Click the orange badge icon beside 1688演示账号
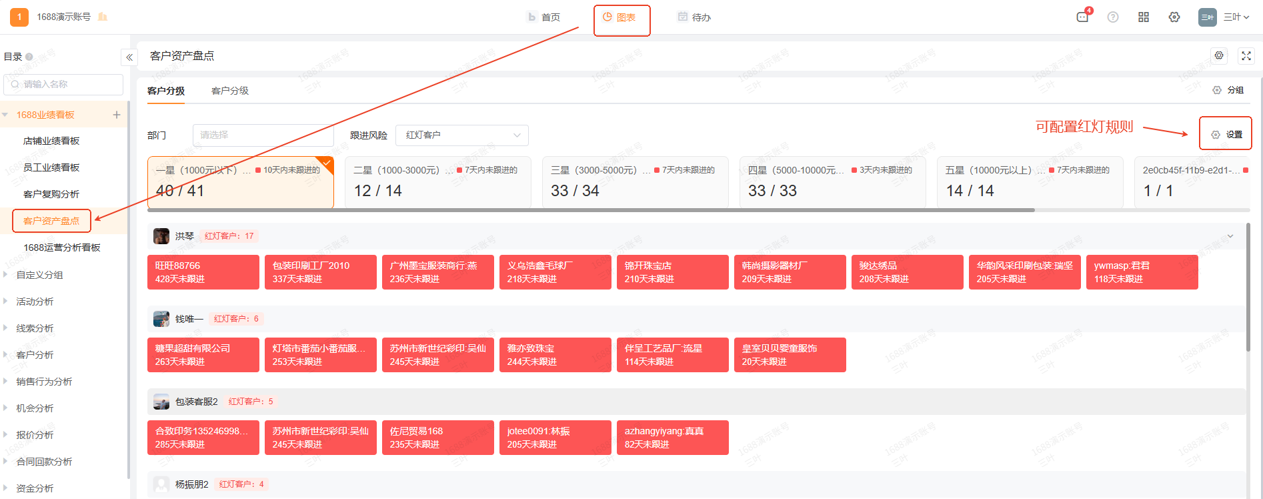This screenshot has height=499, width=1263. click(x=103, y=17)
